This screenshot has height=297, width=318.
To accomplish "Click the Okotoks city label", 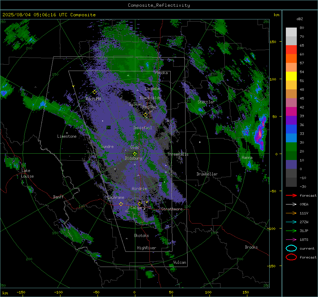I will [141, 236].
